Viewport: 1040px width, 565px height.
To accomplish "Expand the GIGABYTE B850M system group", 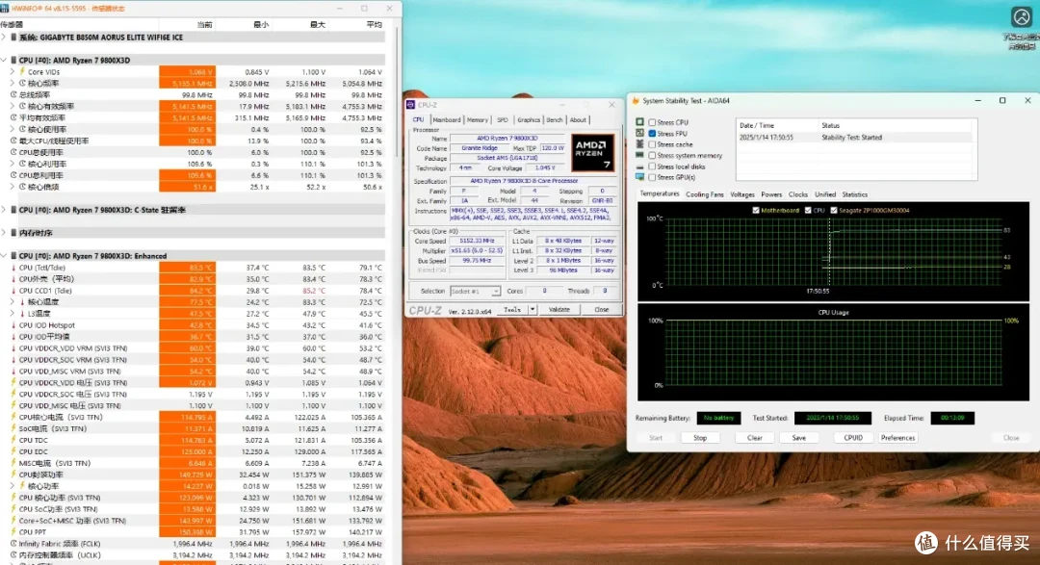I will [x=4, y=38].
